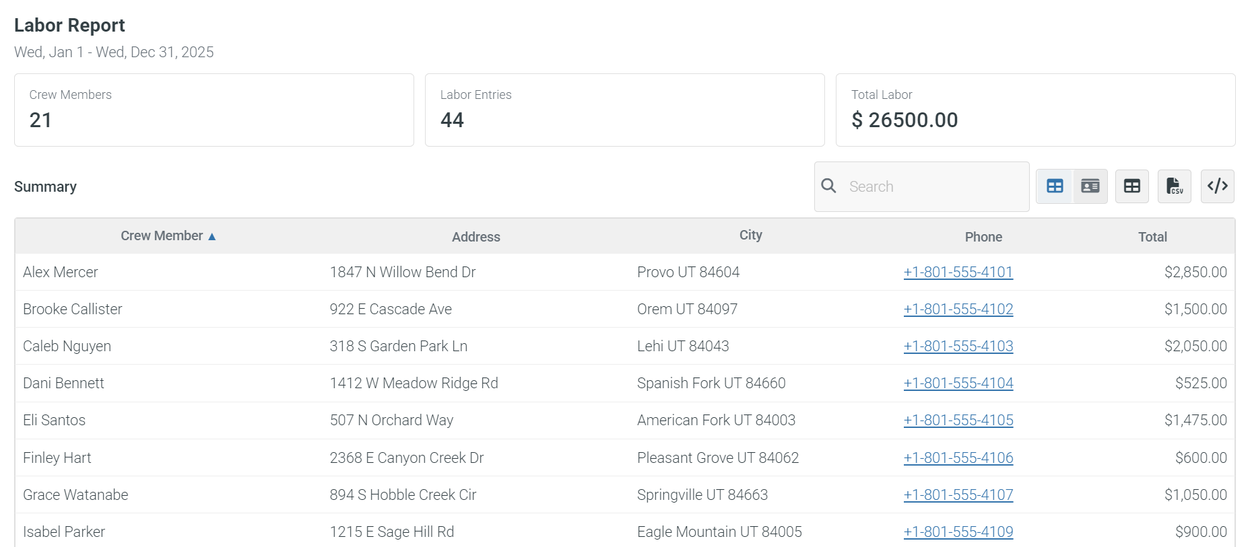Screen dimensions: 1250x547
Task: Click city Pleasant Grove UT 84062
Action: pyautogui.click(x=718, y=458)
